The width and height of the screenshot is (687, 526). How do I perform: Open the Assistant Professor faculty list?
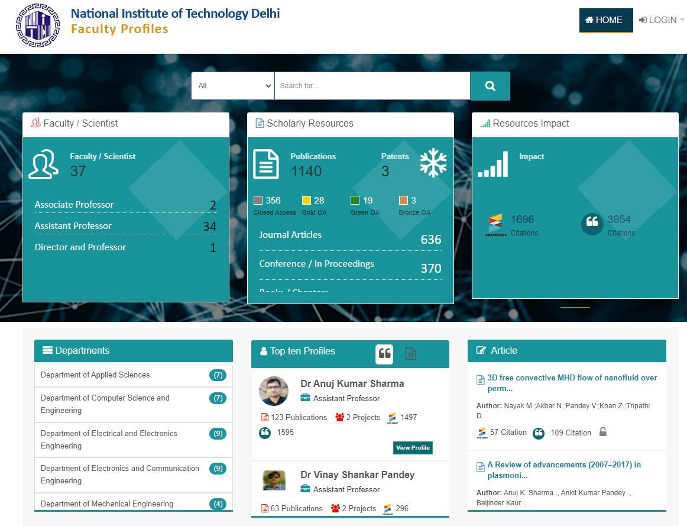[x=73, y=226]
